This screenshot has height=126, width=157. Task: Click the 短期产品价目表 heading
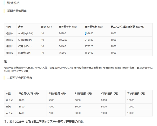[17, 11]
